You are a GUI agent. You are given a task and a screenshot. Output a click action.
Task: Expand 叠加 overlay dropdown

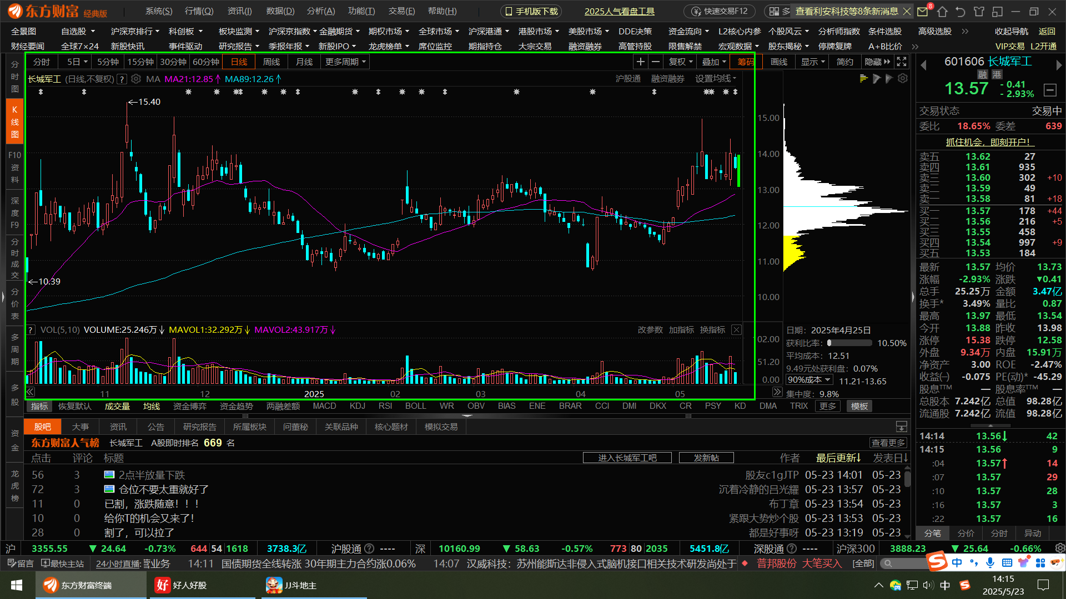point(714,62)
